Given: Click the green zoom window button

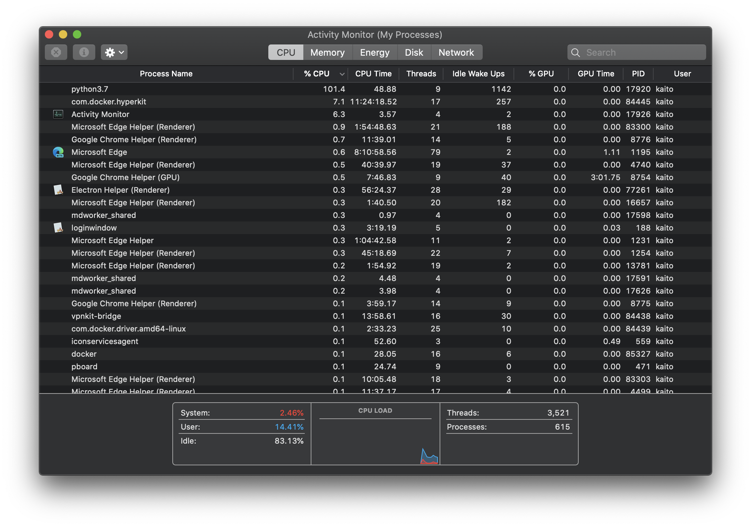Looking at the screenshot, I should pyautogui.click(x=77, y=34).
